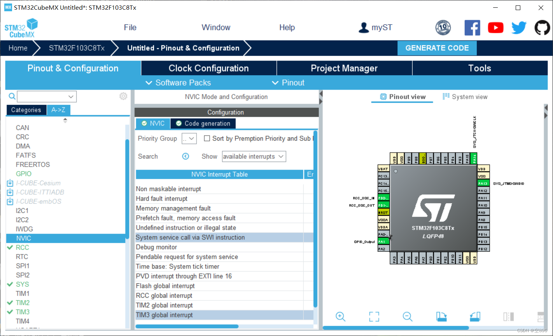Screen dimensions: 553x336
Task: Click the 10 year anniversary badge icon
Action: pos(443,28)
